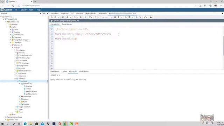224x126 pixels.
Task: Click the Query Tool icon in Browser header
Action: [x=40, y=13]
